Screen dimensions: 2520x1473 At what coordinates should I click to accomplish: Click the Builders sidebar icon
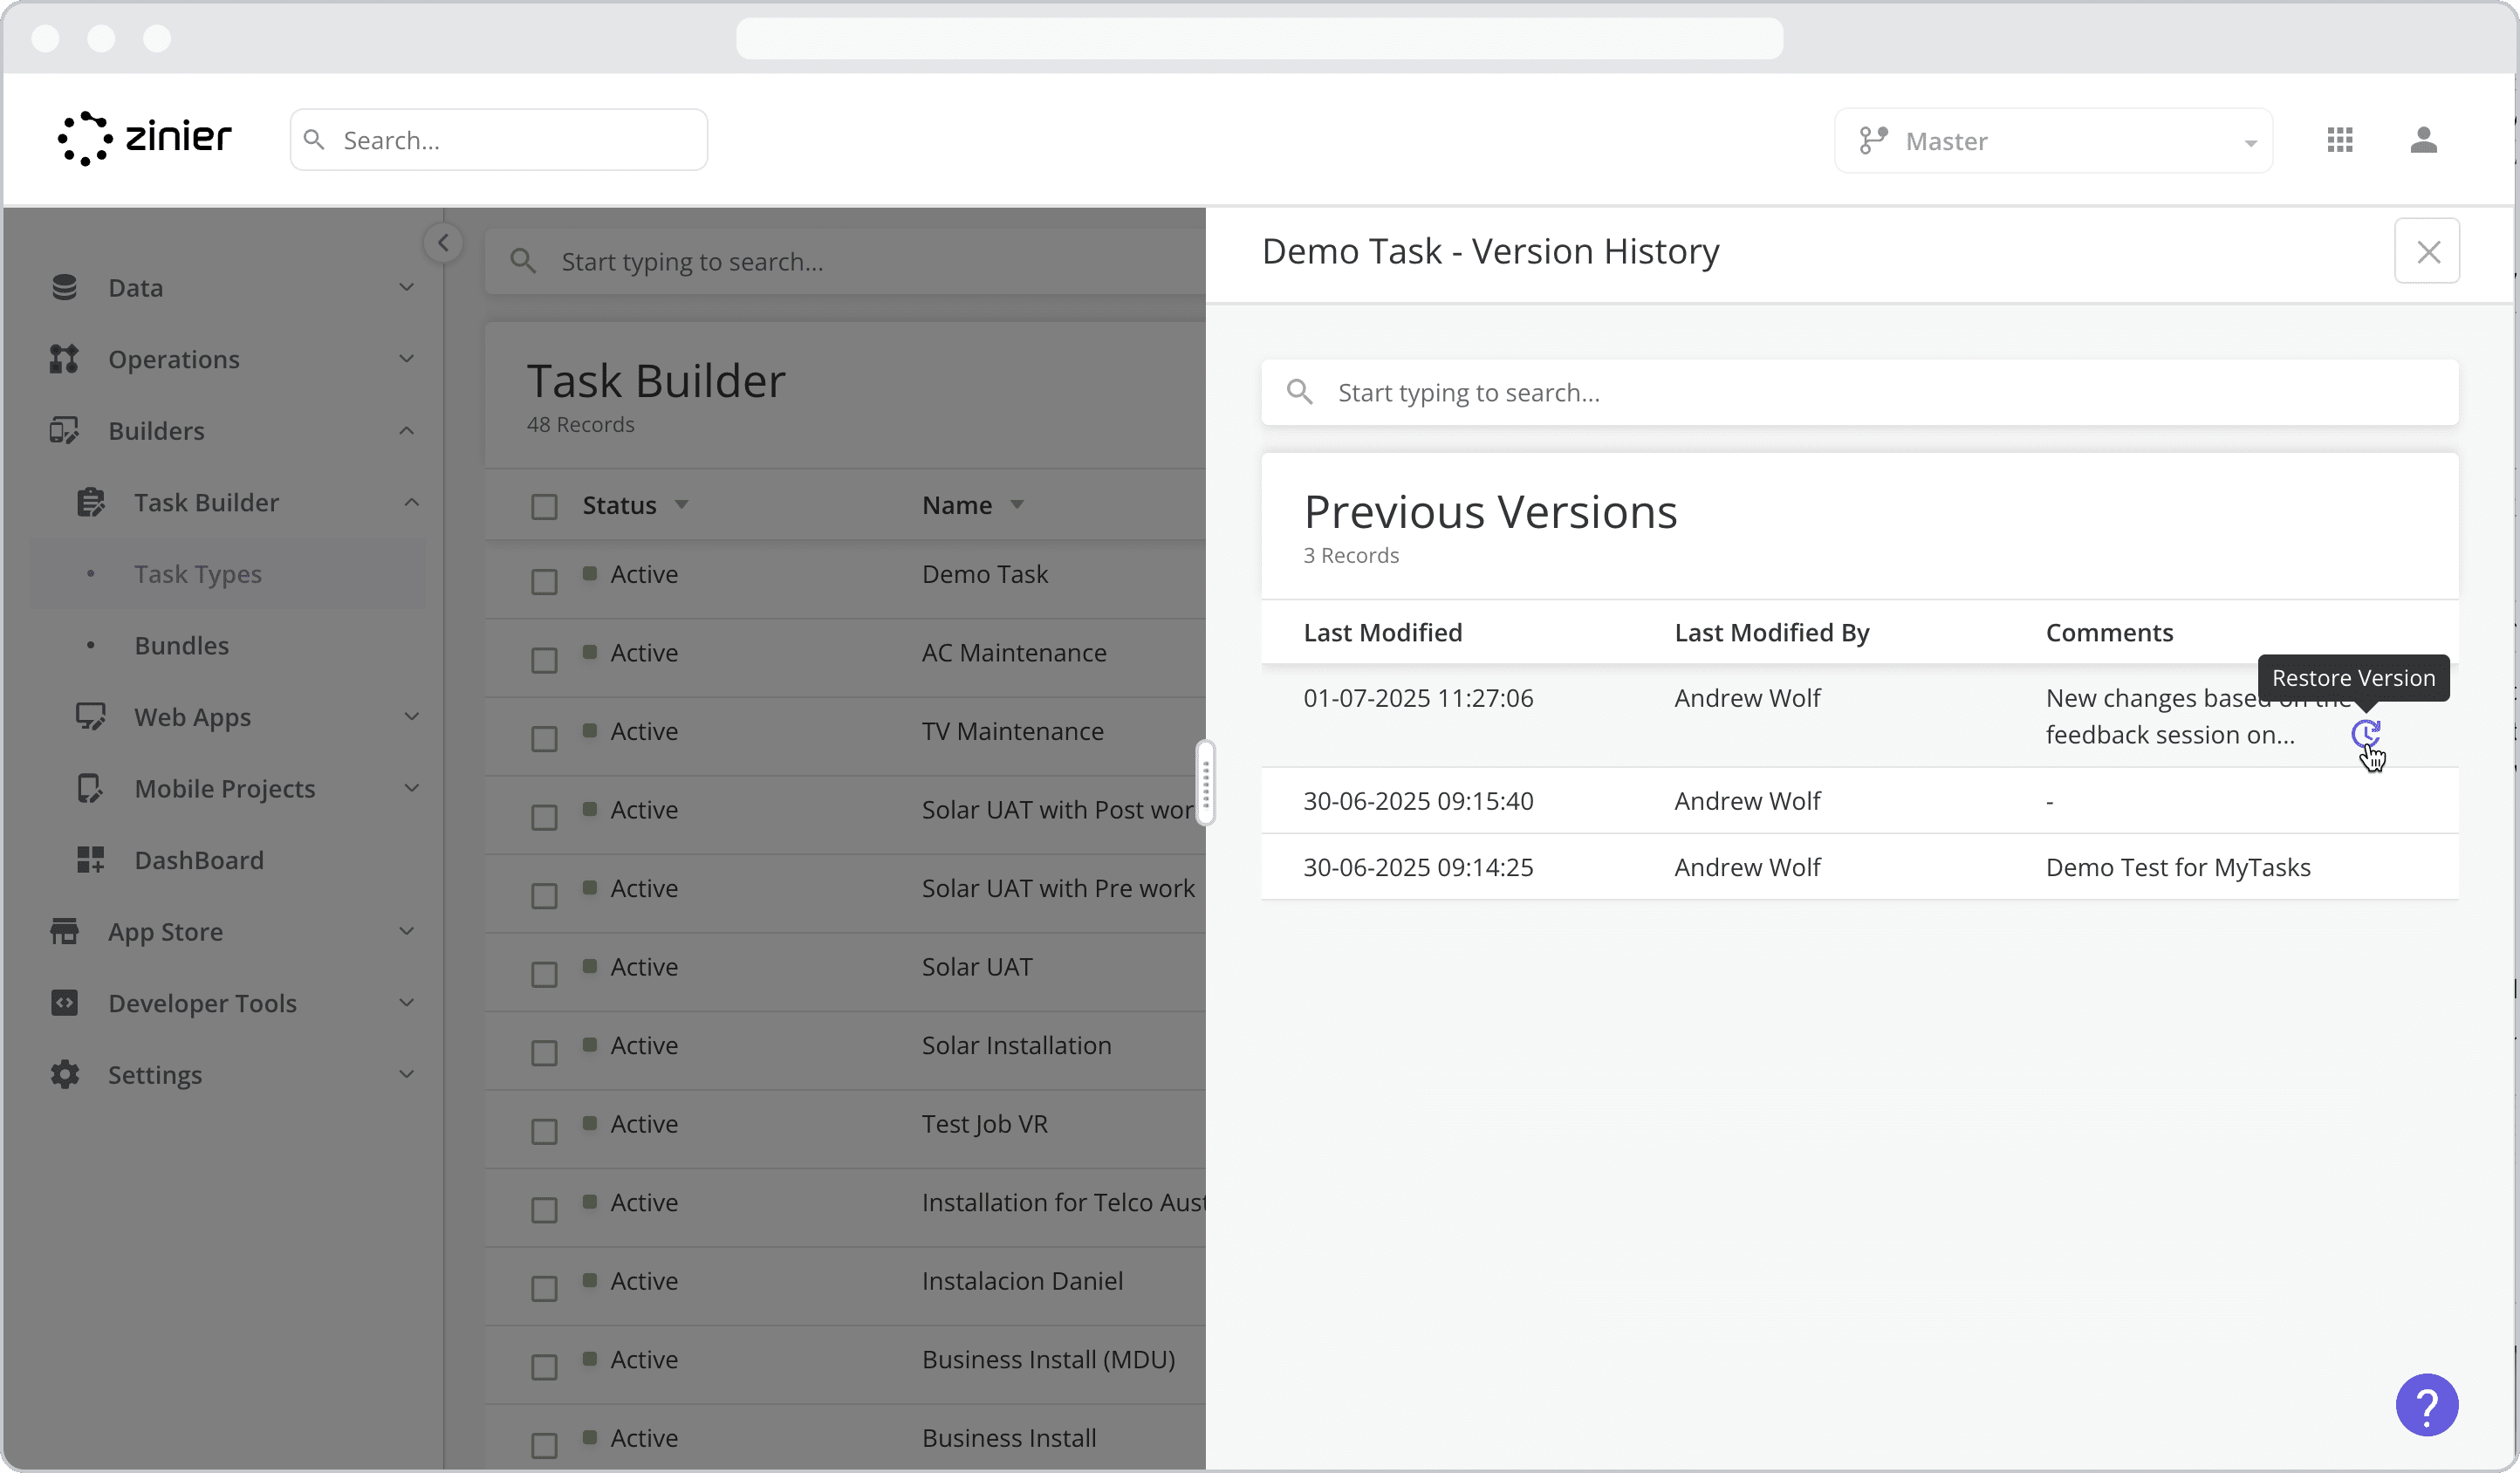(64, 431)
